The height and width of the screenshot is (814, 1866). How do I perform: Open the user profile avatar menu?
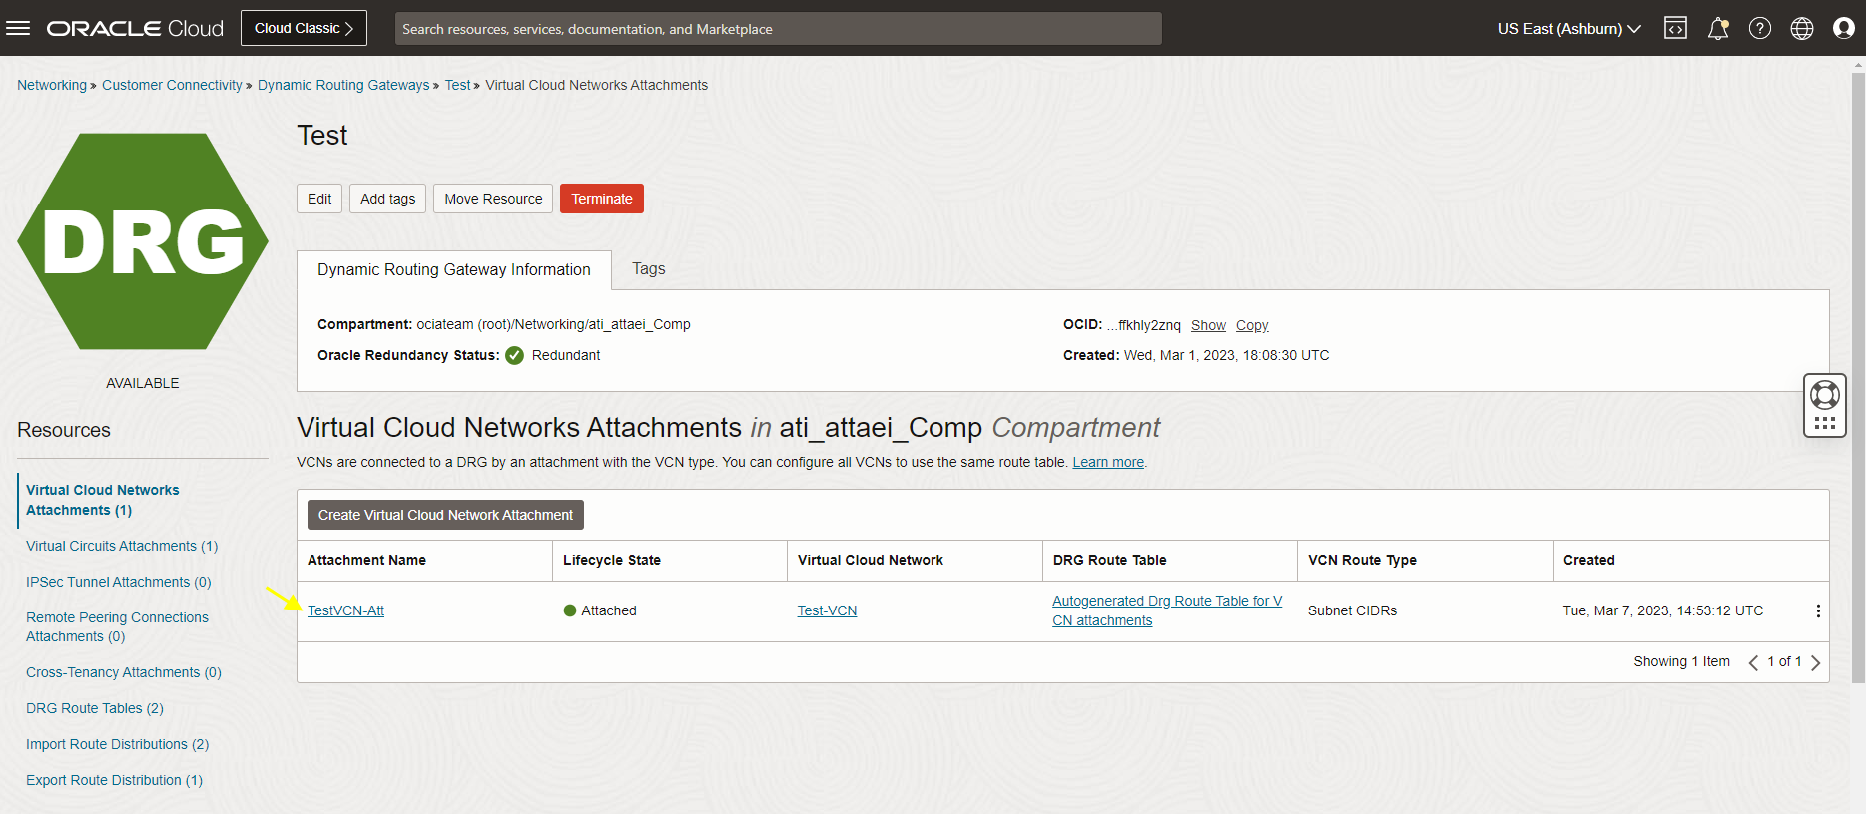pos(1844,28)
